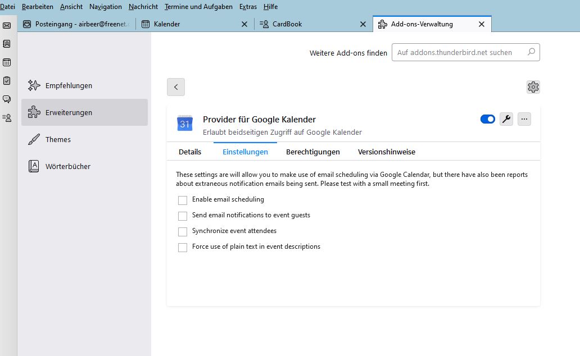Select Themes in the add-ons sidebar

tap(58, 140)
